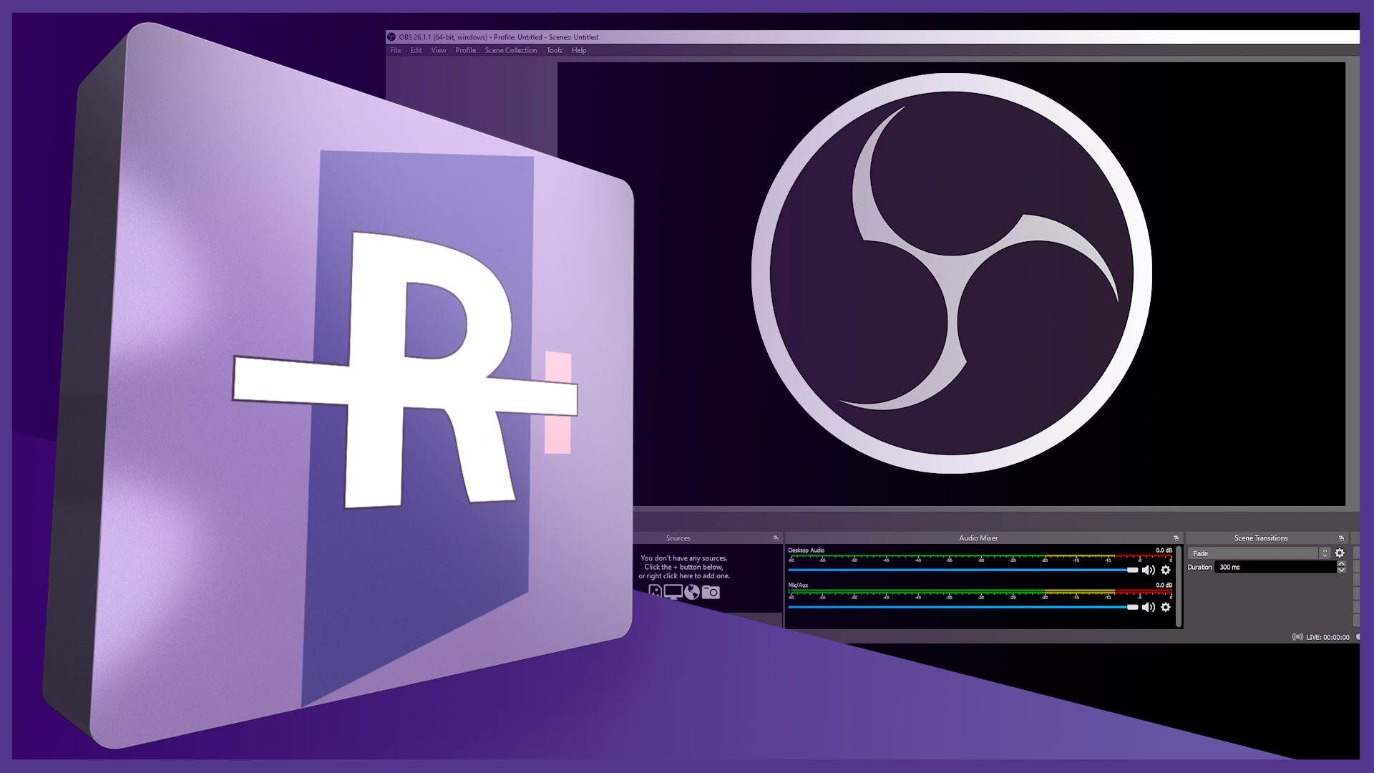Open Desktop Audio settings gear
Viewport: 1374px width, 773px height.
pos(1166,570)
